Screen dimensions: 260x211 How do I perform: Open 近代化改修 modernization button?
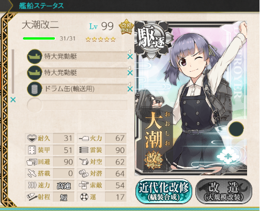(x=164, y=191)
